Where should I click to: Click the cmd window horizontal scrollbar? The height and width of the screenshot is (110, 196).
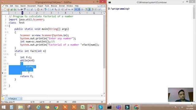pyautogui.click(x=140, y=104)
